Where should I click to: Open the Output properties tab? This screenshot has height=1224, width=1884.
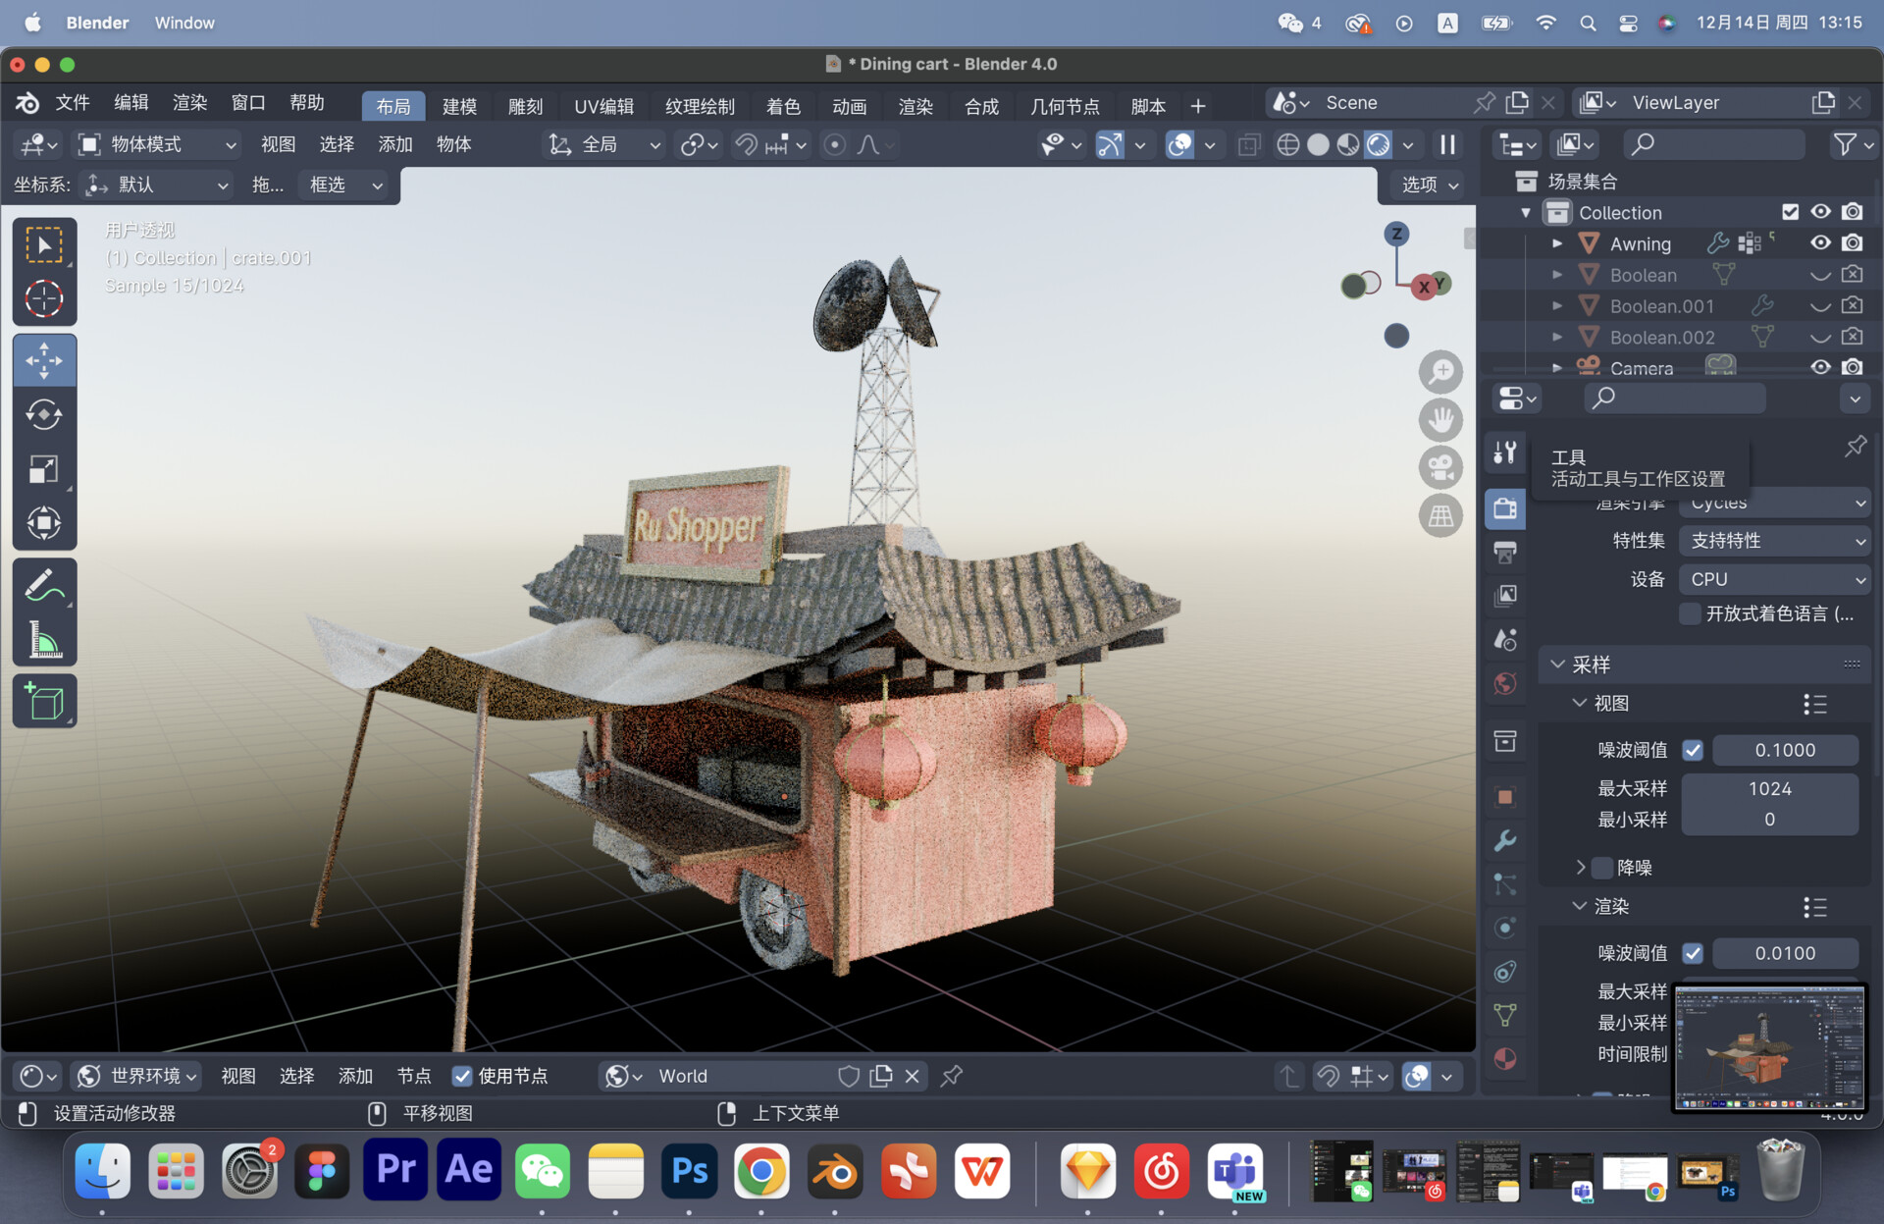[1505, 552]
